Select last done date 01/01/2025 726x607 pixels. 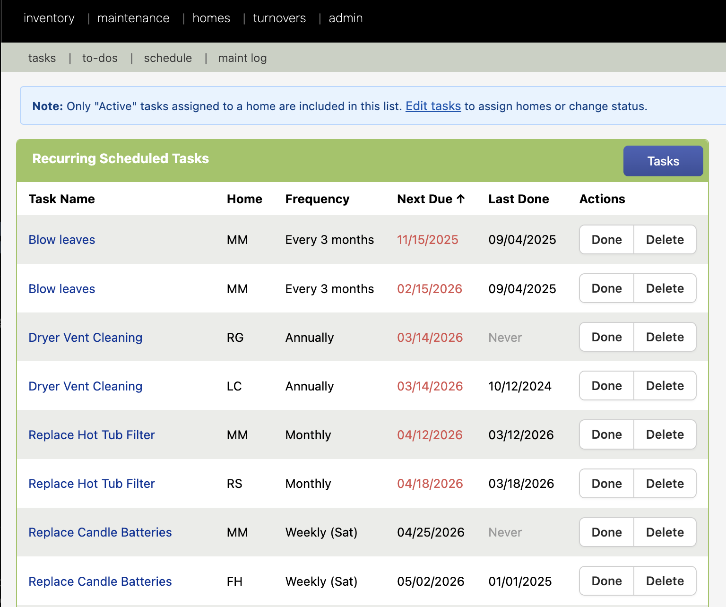pyautogui.click(x=520, y=581)
